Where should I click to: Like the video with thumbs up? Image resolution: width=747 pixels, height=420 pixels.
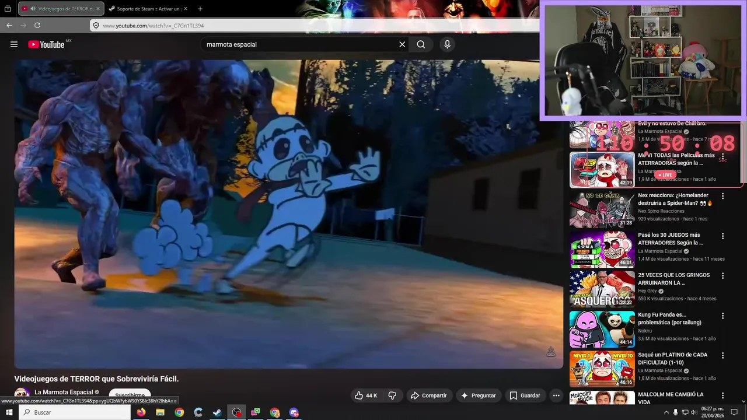(x=366, y=395)
